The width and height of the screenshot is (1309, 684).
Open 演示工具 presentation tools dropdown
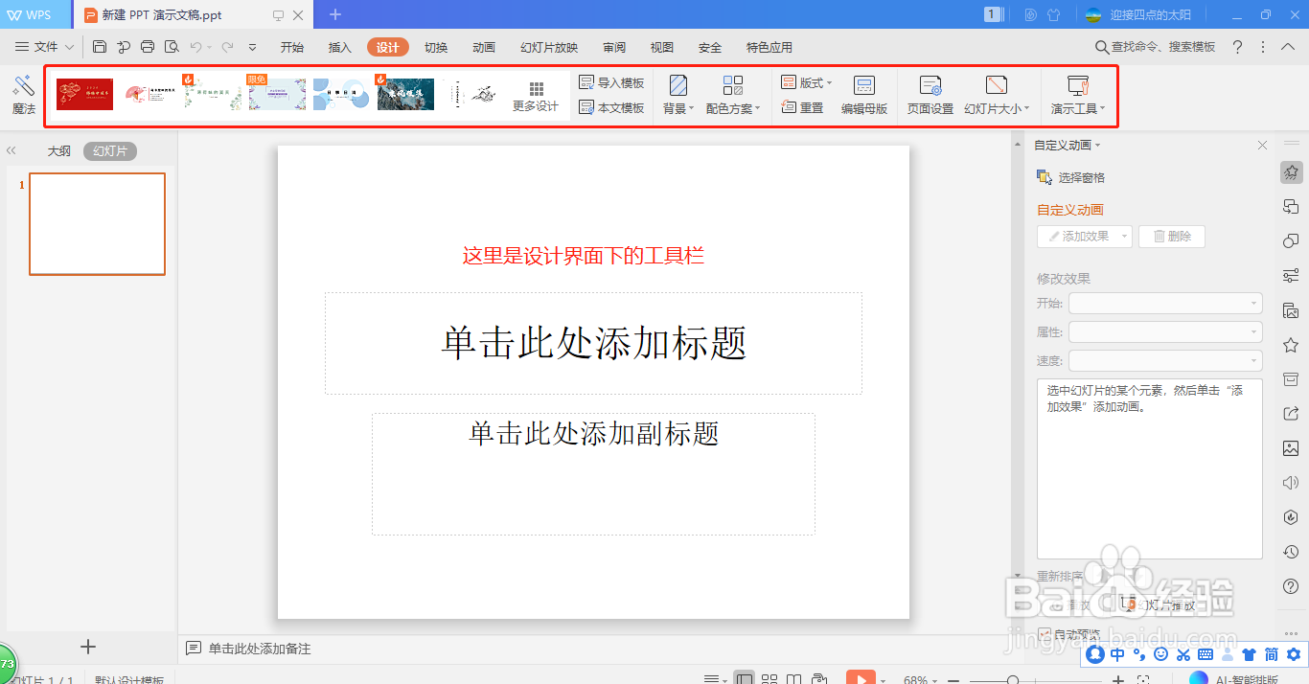click(x=1078, y=97)
